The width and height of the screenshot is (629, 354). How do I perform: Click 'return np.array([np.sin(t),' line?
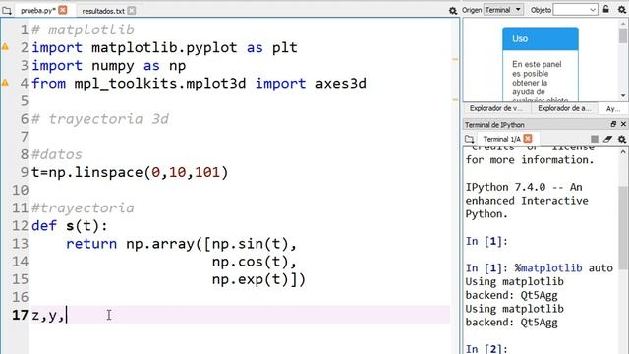pos(181,244)
